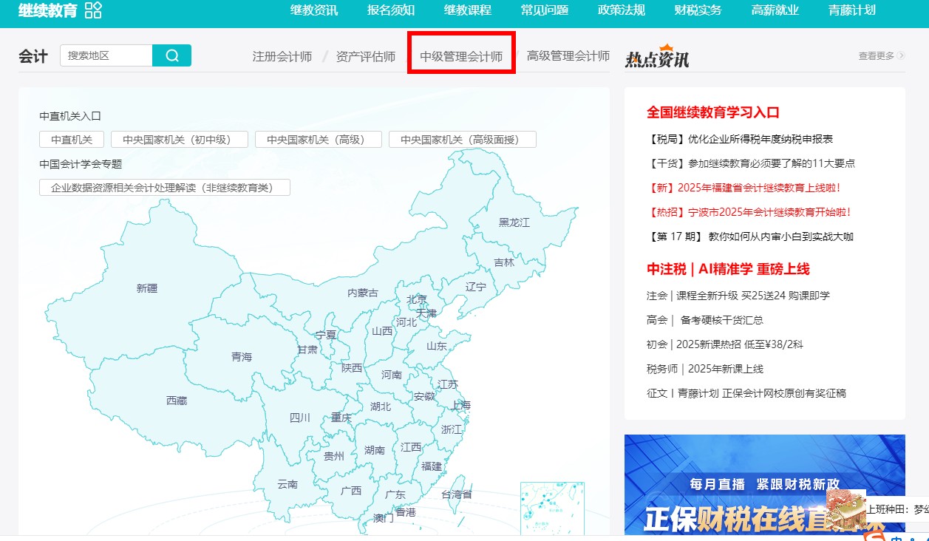The height and width of the screenshot is (541, 929).
Task: Switch to the 高级管理会计师 tab
Action: pyautogui.click(x=569, y=55)
